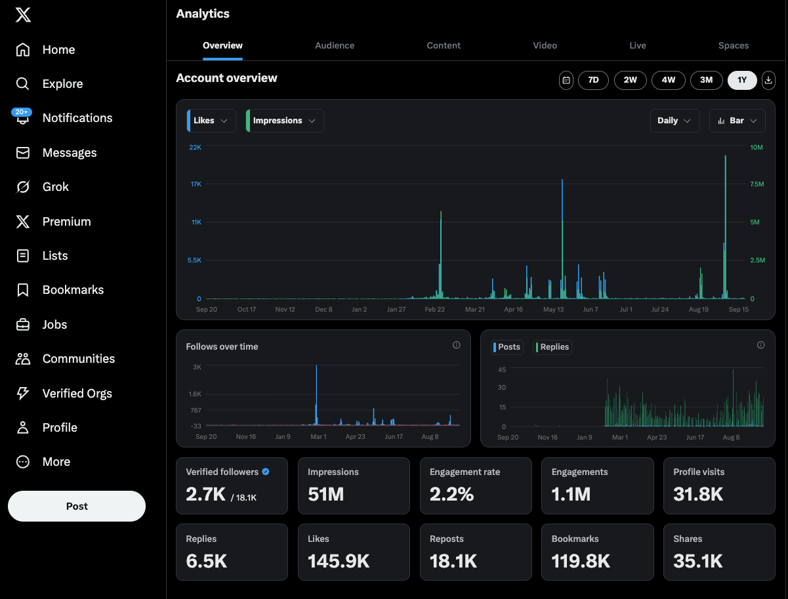Click the Engagements 1.1M stat card
788x599 pixels.
[x=598, y=485]
